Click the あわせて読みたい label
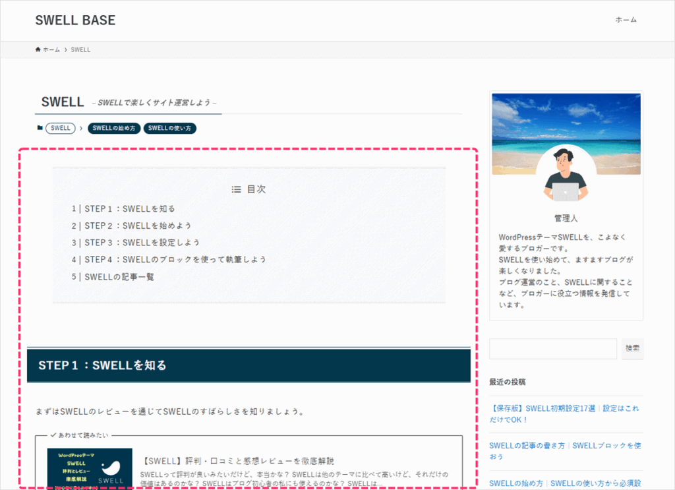This screenshot has height=490, width=675. pos(80,435)
